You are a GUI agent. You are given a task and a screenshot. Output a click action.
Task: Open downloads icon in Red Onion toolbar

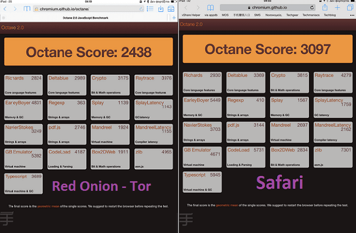pyautogui.click(x=161, y=9)
